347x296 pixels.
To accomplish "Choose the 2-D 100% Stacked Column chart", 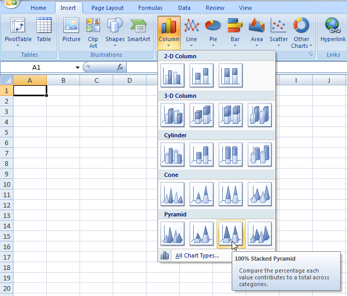I will tap(230, 75).
